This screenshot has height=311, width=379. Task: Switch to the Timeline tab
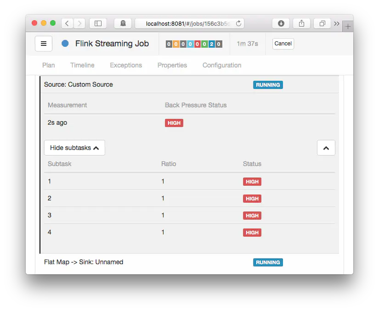click(x=82, y=65)
